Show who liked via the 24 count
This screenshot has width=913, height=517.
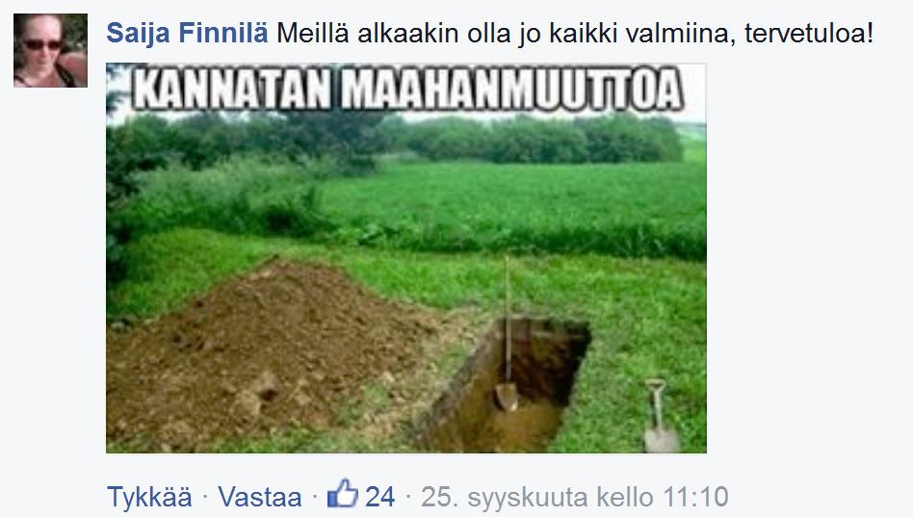point(380,497)
